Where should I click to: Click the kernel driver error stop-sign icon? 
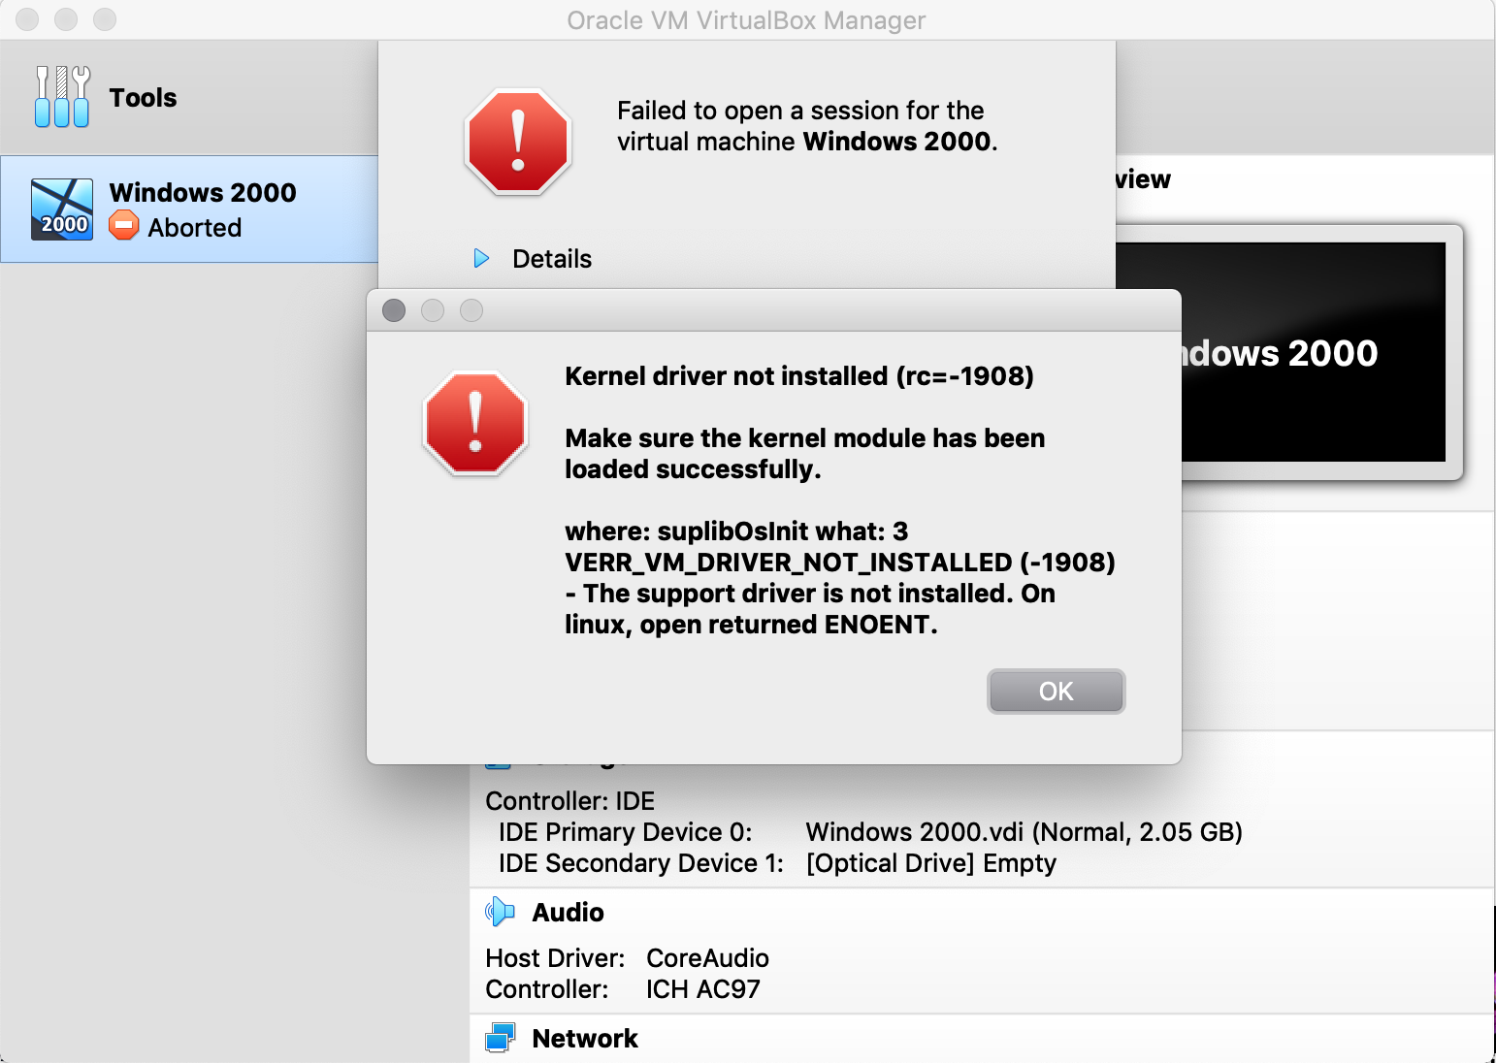point(475,424)
